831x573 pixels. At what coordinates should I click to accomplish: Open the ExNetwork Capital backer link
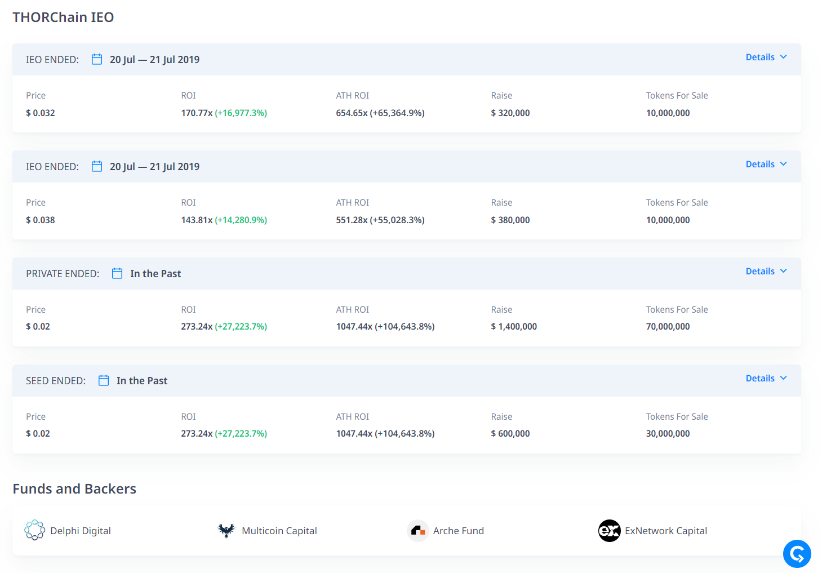[666, 530]
